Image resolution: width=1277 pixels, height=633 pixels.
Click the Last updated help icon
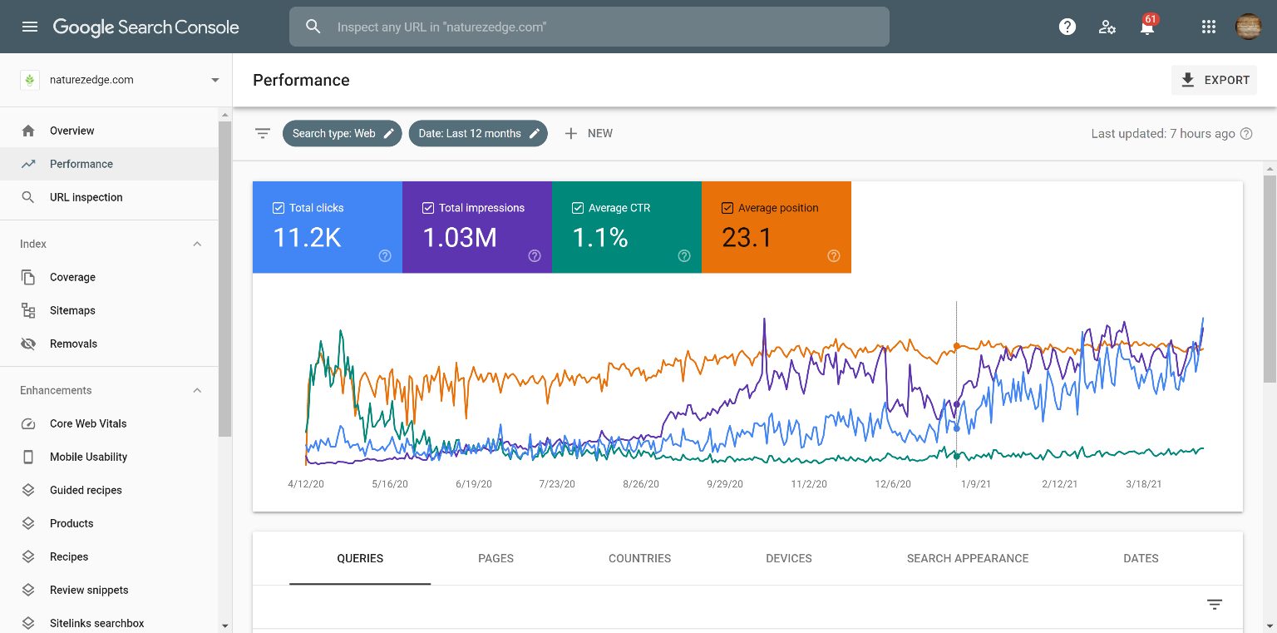1246,133
